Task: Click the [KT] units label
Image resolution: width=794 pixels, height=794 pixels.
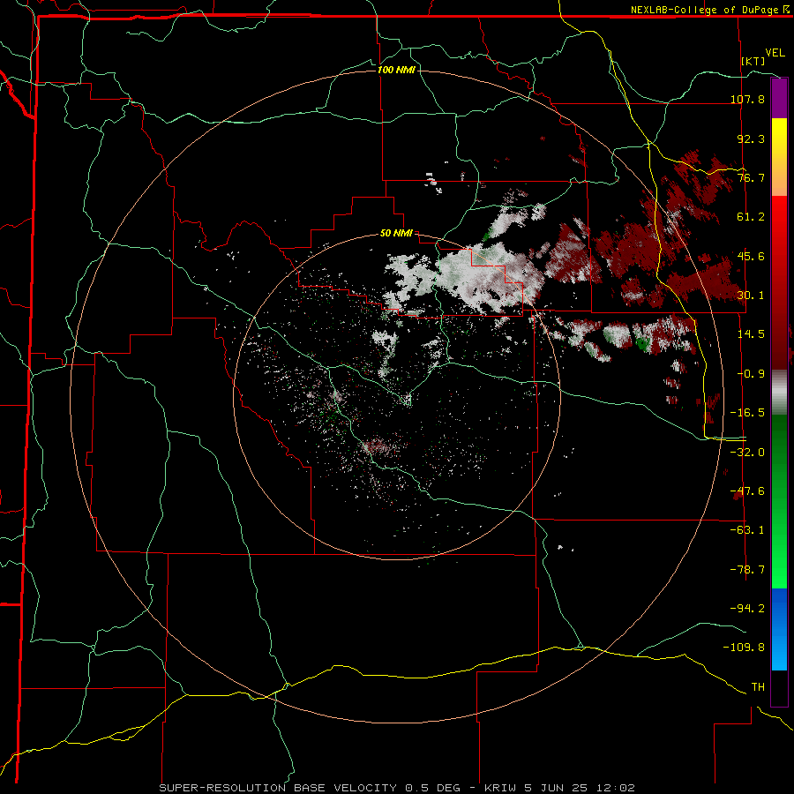Action: pyautogui.click(x=753, y=61)
